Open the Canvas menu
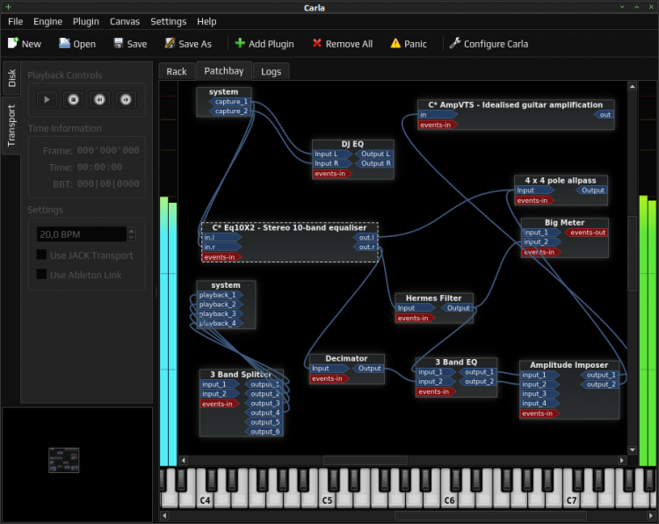659x524 pixels. click(125, 21)
